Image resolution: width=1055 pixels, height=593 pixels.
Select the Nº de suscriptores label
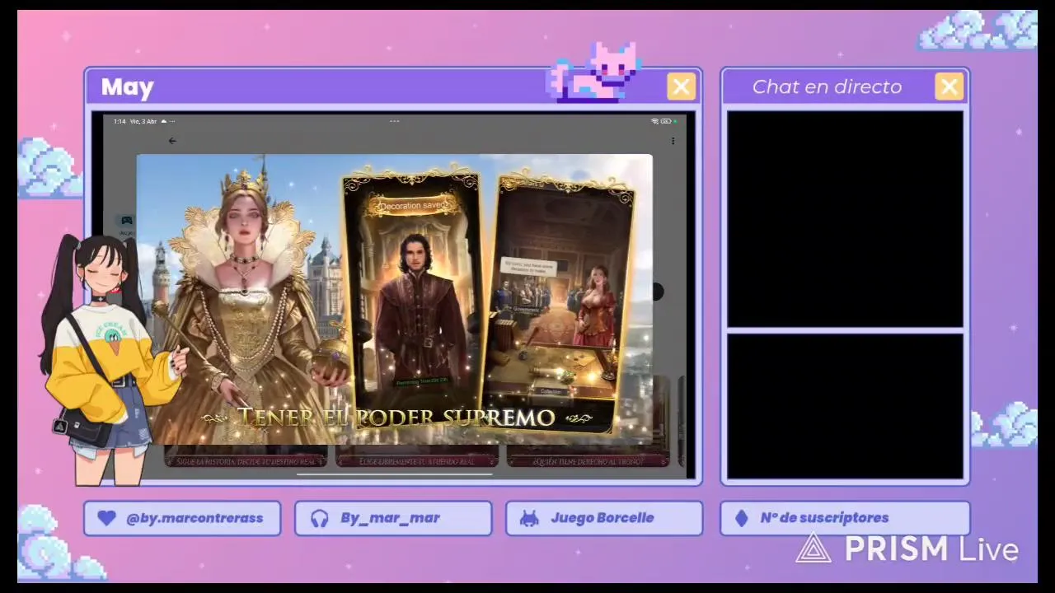pyautogui.click(x=824, y=518)
